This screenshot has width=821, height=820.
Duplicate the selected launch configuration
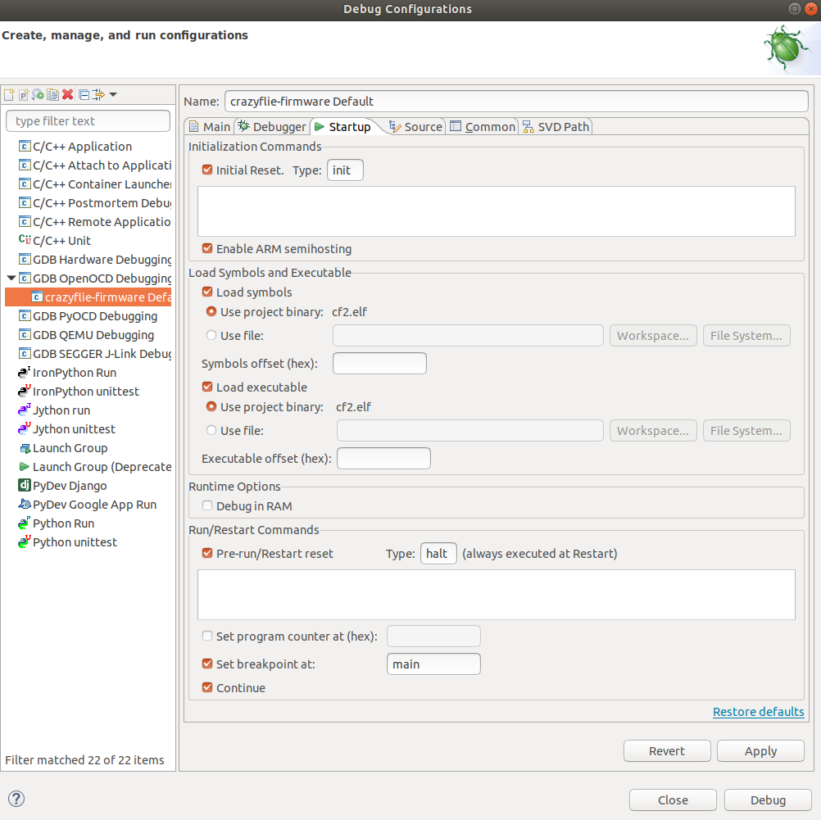[x=52, y=95]
